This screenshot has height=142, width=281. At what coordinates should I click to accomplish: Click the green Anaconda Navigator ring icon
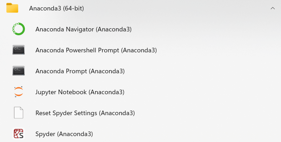click(18, 29)
